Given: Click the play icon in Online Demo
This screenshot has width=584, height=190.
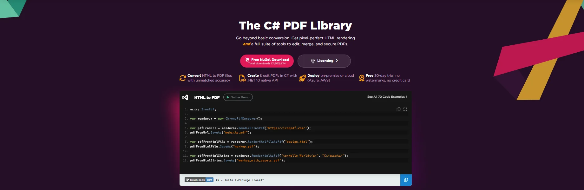Looking at the screenshot, I should pos(228,97).
